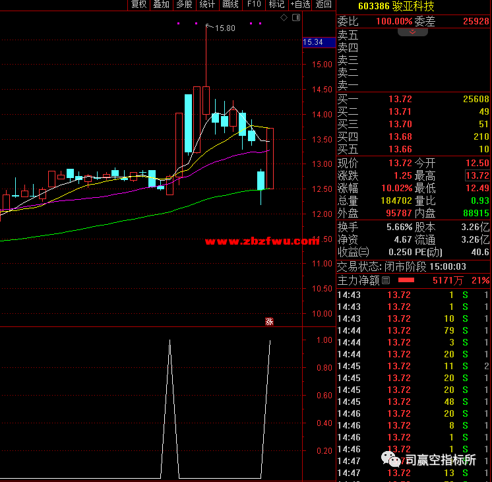The height and width of the screenshot is (482, 492).
Task: Toggle the side panel layout icon
Action: [x=296, y=18]
